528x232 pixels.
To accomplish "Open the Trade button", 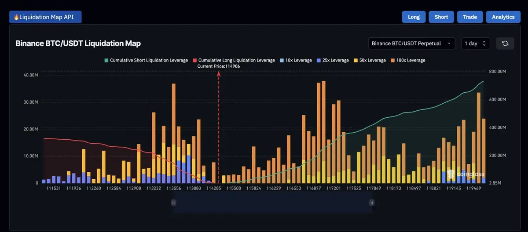I will tap(470, 17).
